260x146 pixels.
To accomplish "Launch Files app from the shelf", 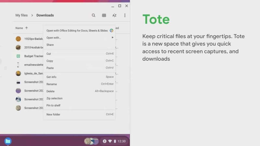I will tap(8, 141).
